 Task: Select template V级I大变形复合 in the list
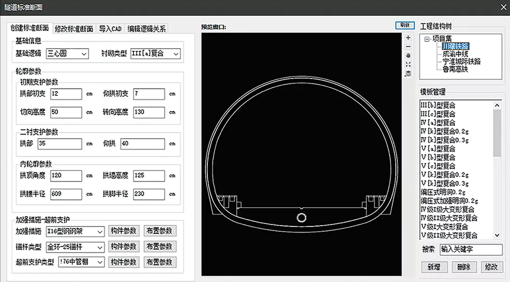[445, 227]
